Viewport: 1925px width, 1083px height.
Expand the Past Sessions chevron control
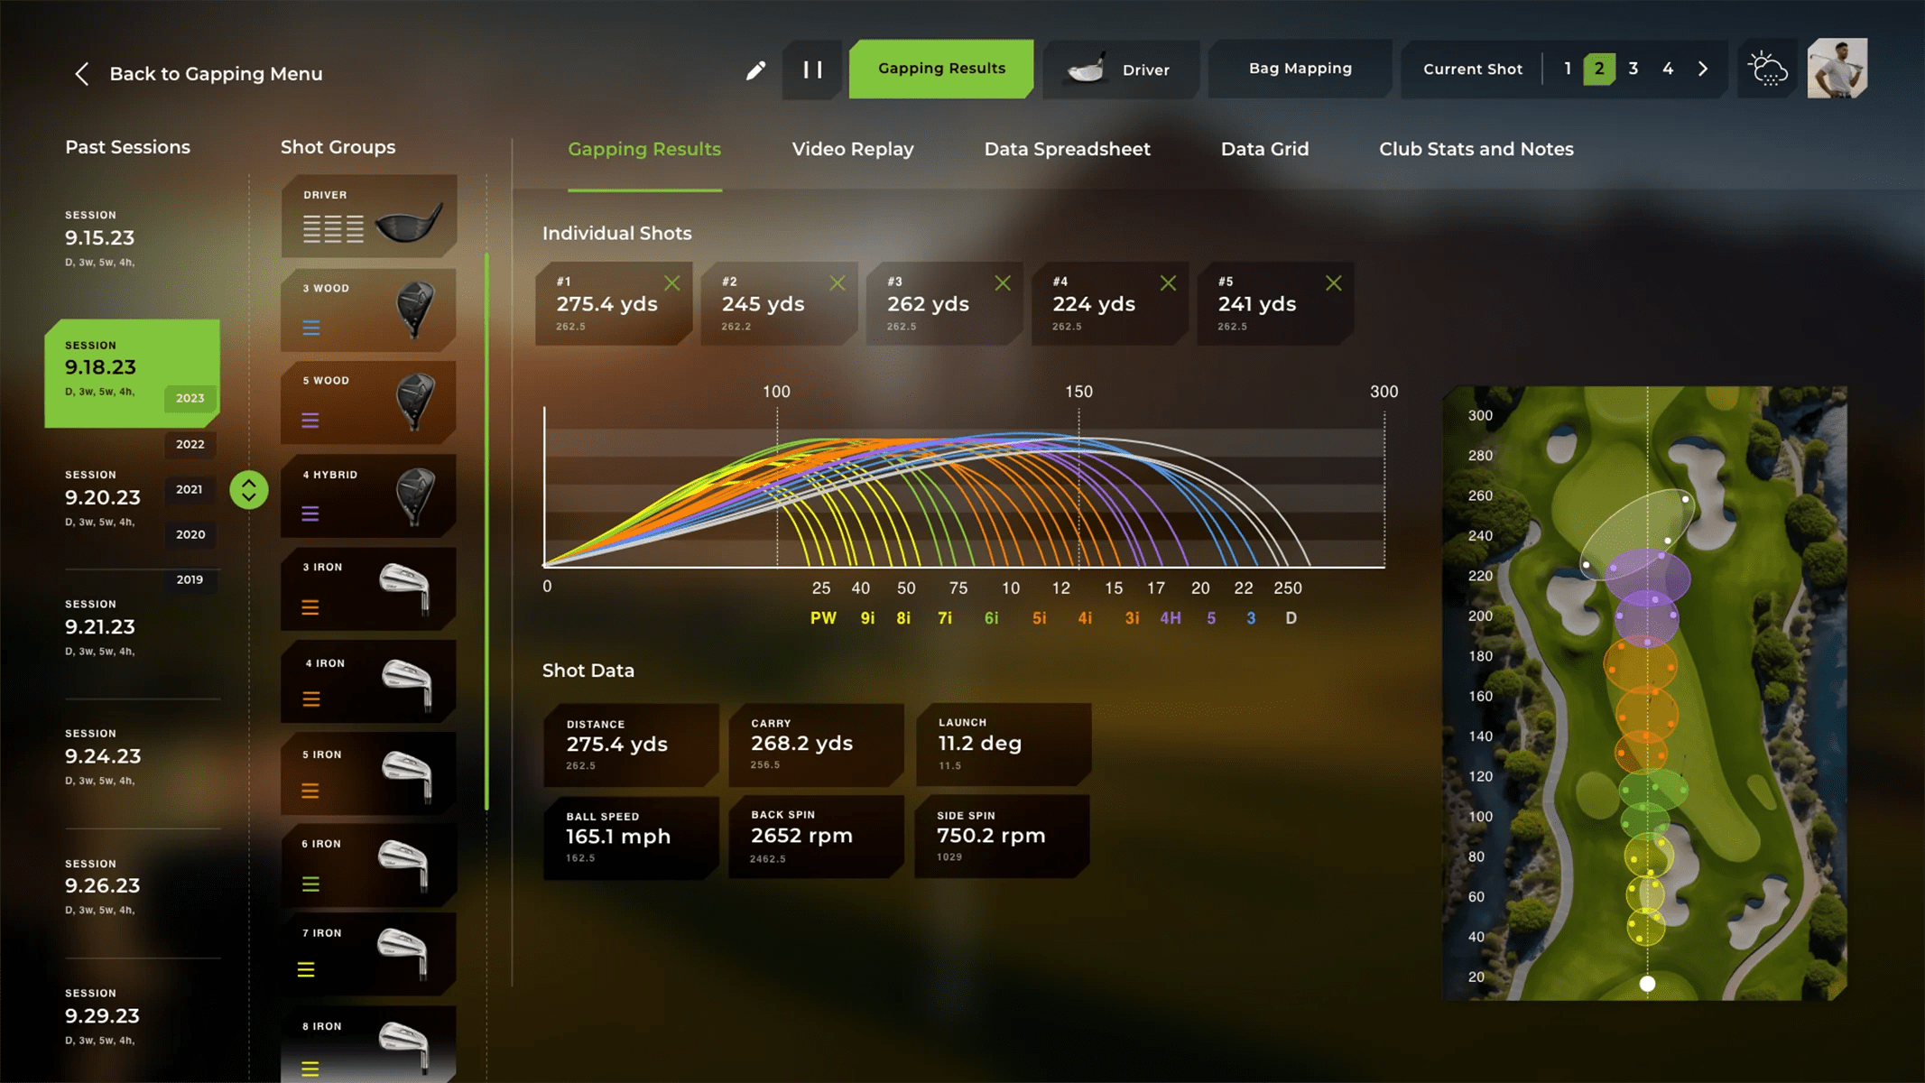tap(249, 489)
